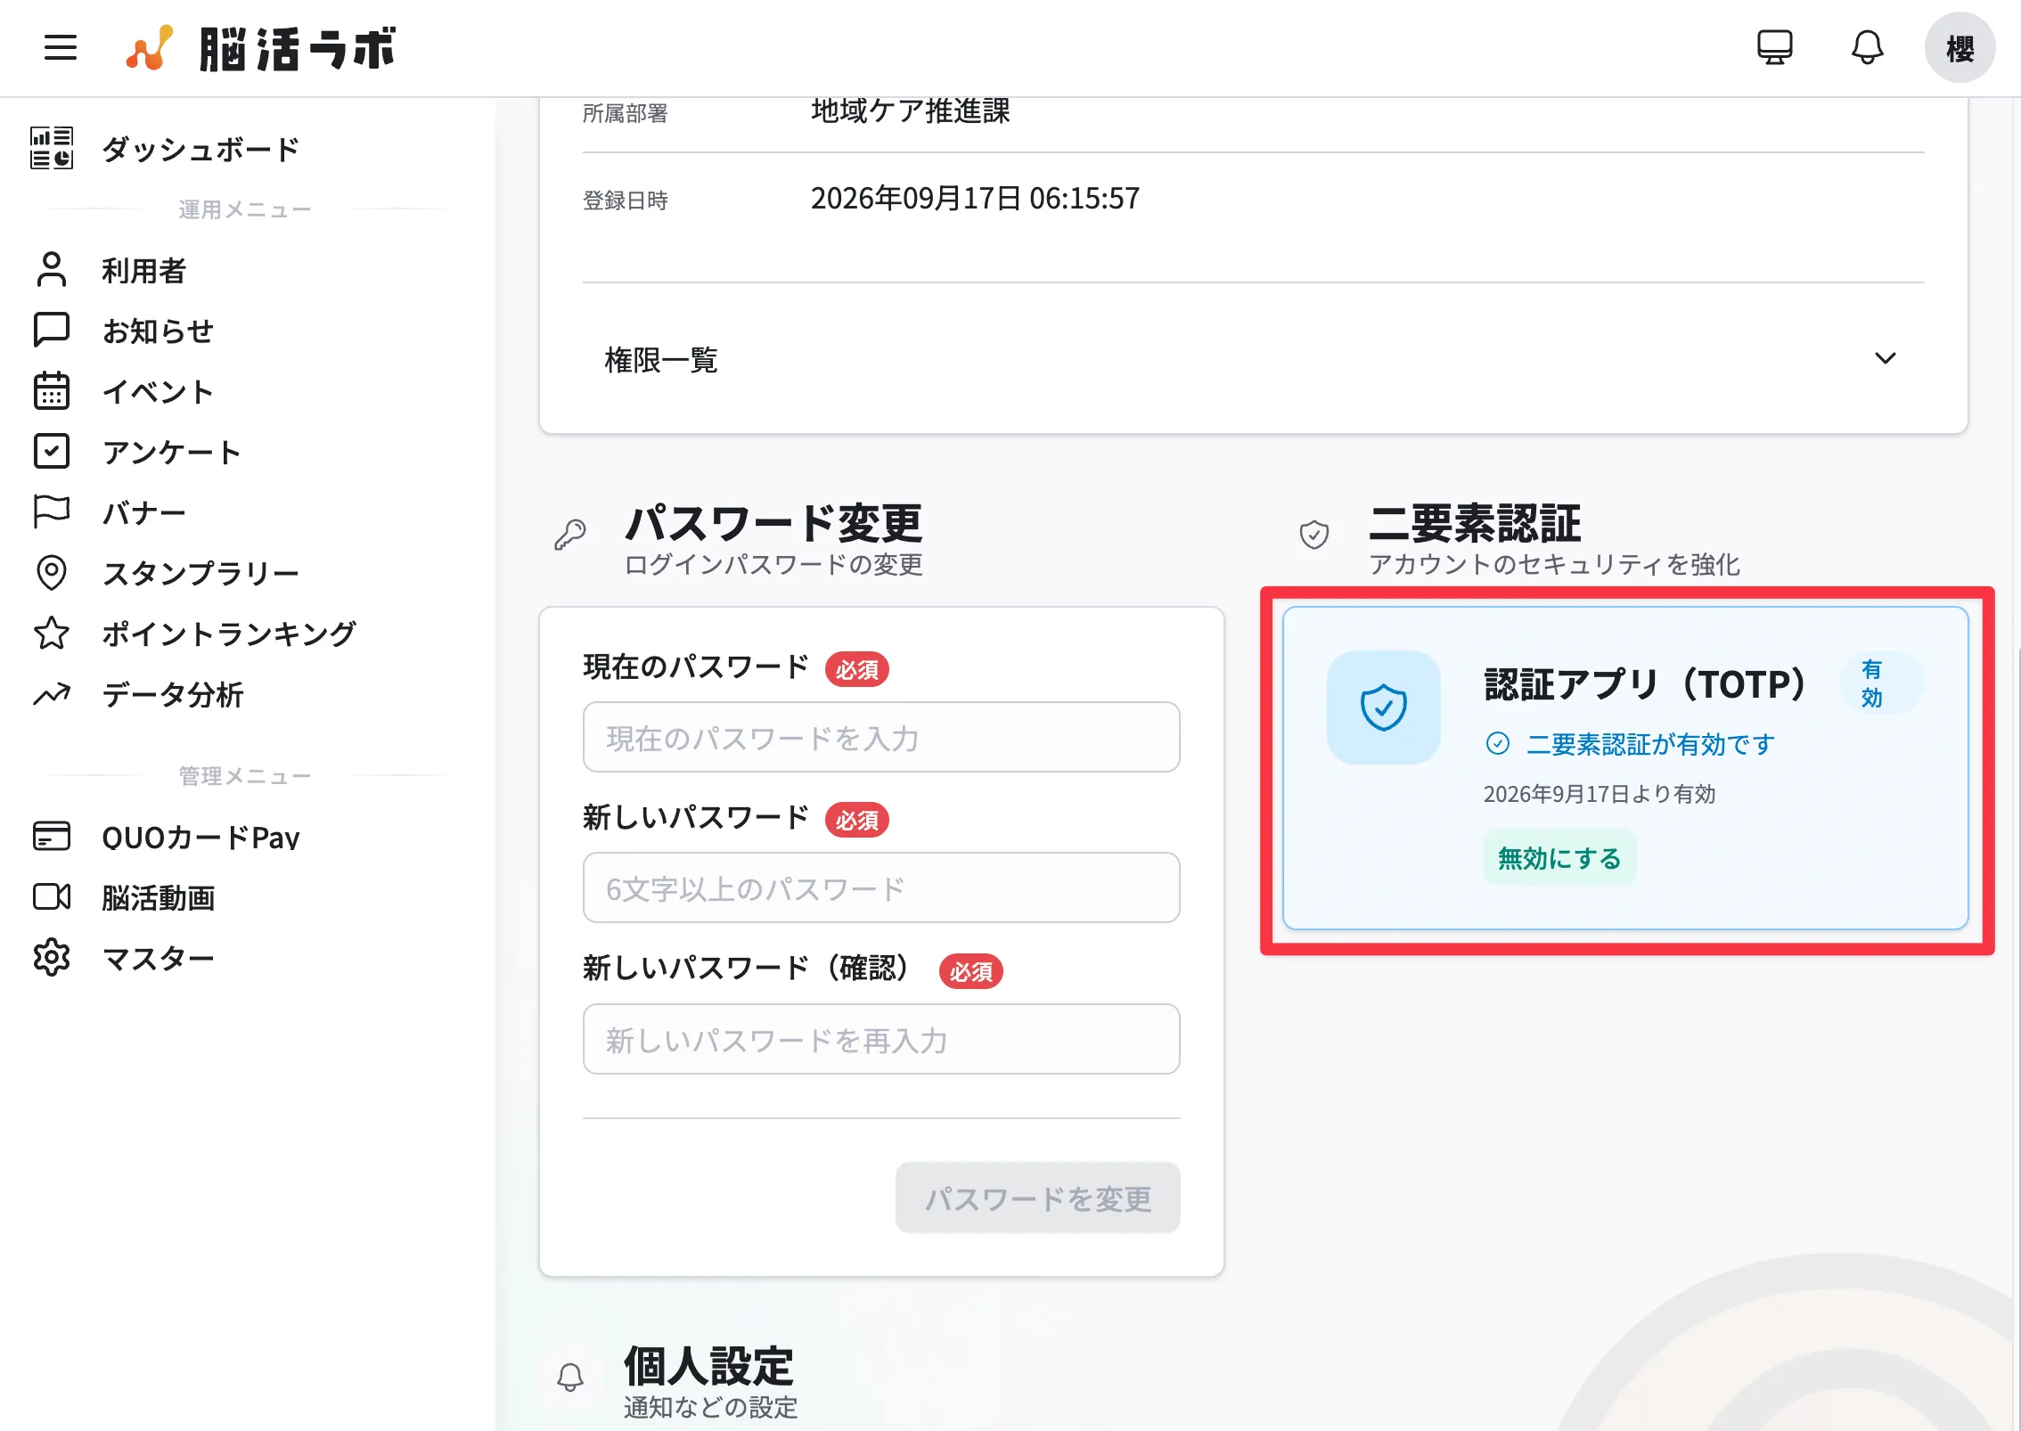Click the blue shield tile in TOTP card
The image size is (2021, 1431).
coord(1384,707)
